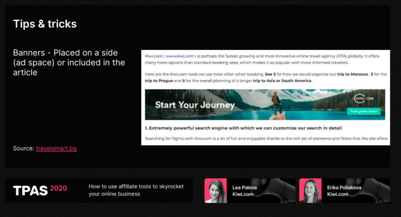Click the 'How to use affiliate tools' talk title

pyautogui.click(x=136, y=190)
